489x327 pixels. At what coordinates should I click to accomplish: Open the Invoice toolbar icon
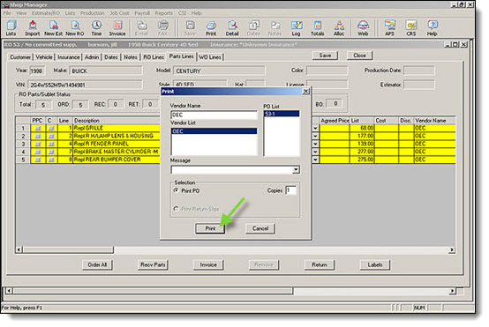pyautogui.click(x=117, y=28)
